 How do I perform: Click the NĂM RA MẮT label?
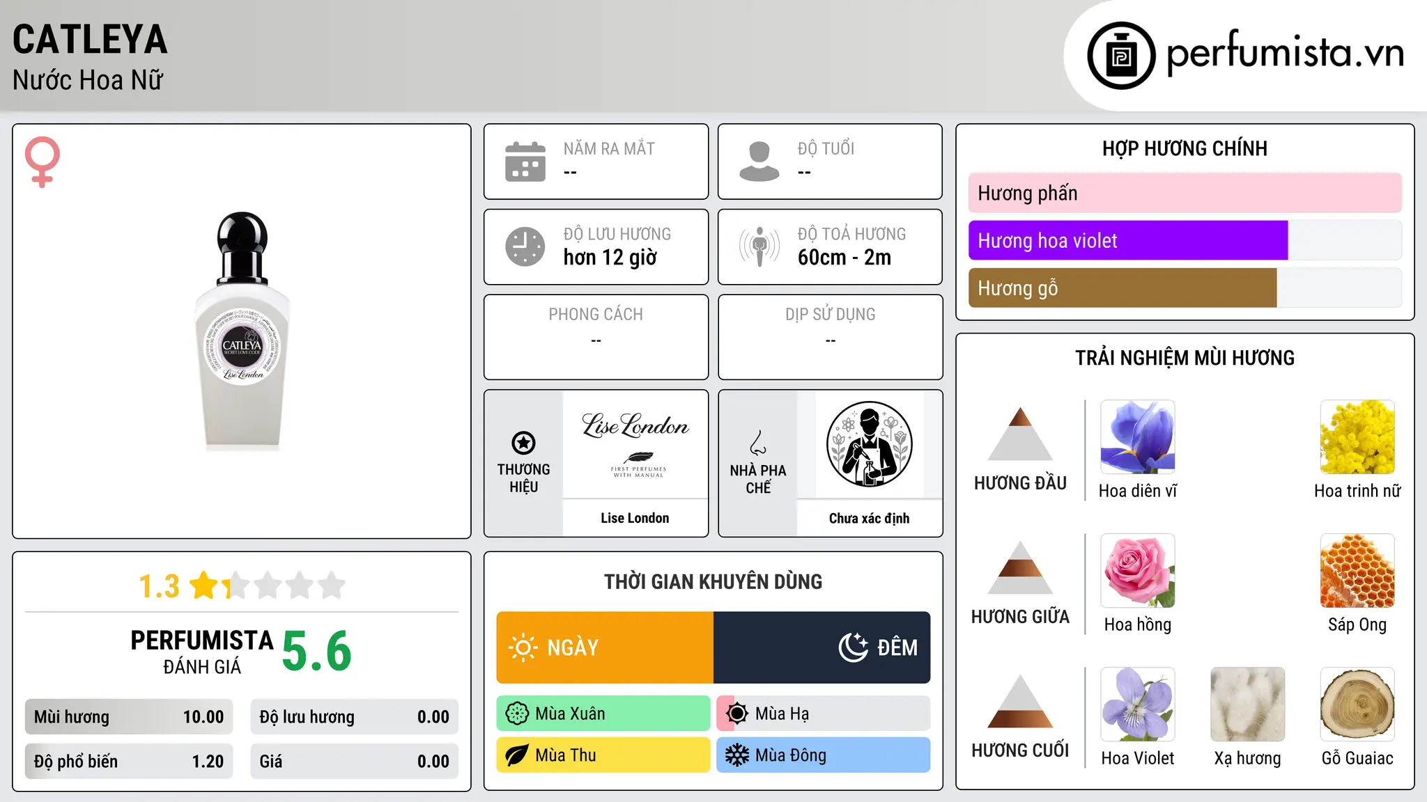(609, 149)
